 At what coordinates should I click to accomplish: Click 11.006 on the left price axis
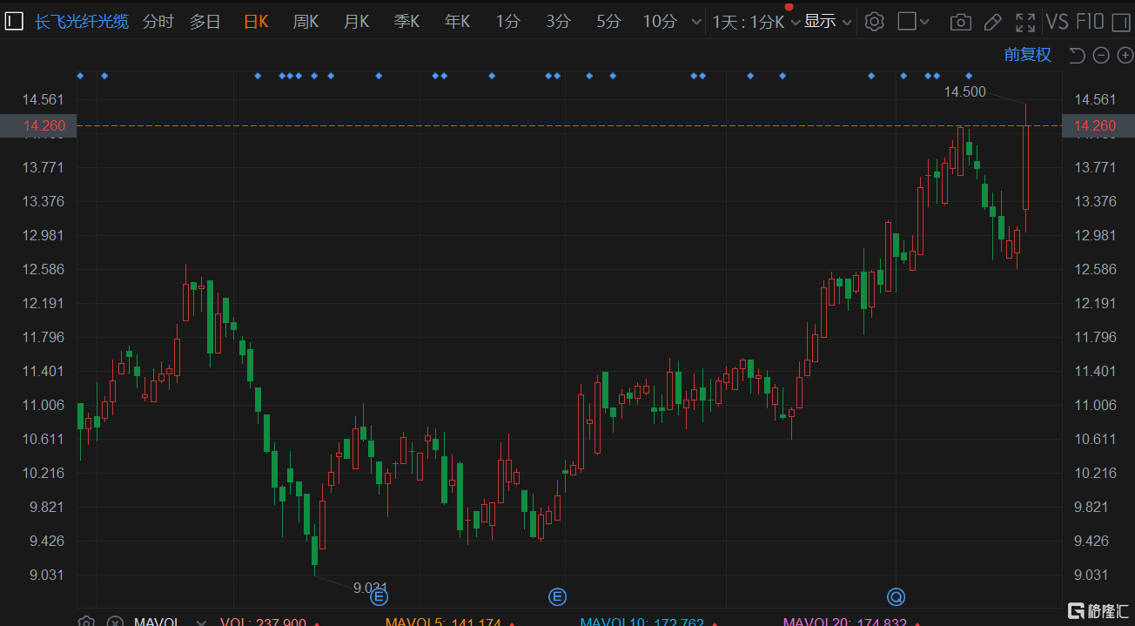[x=44, y=405]
